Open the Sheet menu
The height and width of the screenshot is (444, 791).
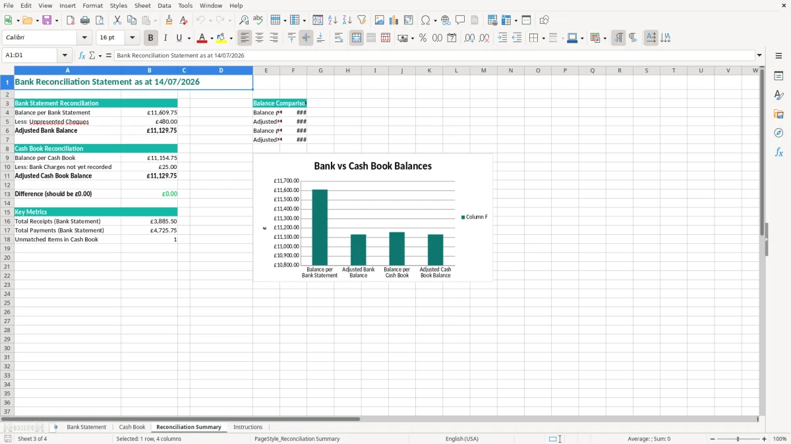(143, 5)
